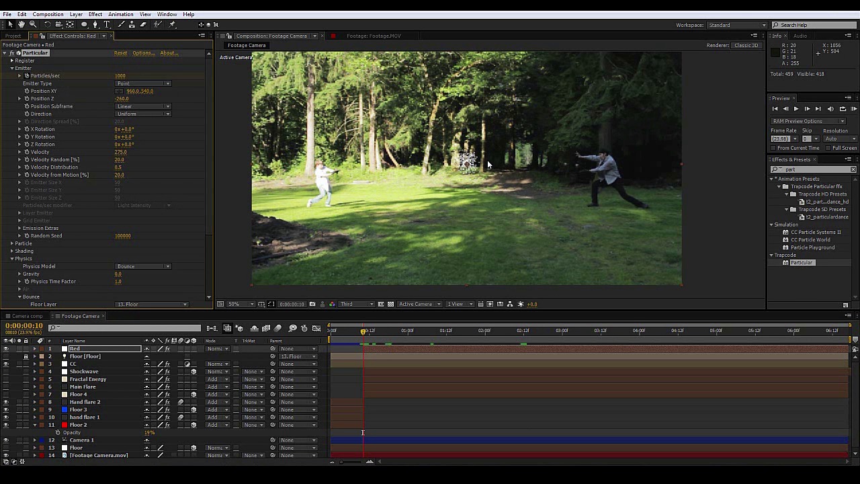
Task: Select the Eraser tool
Action: (143, 24)
